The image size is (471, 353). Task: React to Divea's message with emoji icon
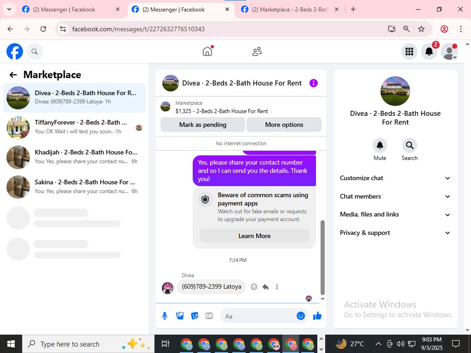coord(254,287)
